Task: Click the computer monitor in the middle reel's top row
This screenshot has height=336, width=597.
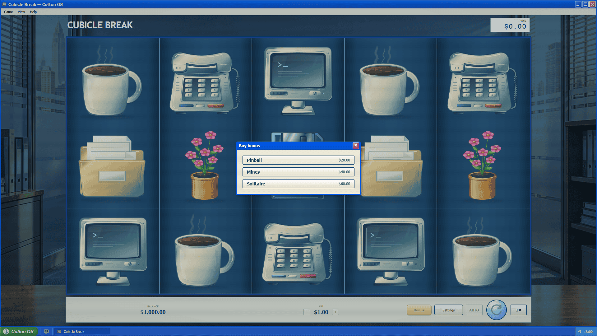Action: point(298,81)
